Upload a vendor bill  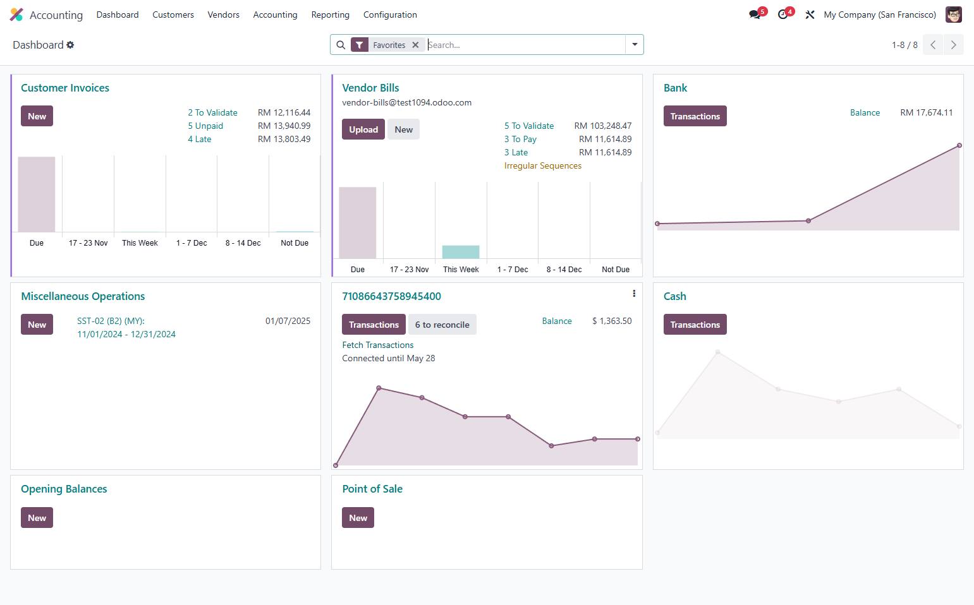click(x=363, y=129)
